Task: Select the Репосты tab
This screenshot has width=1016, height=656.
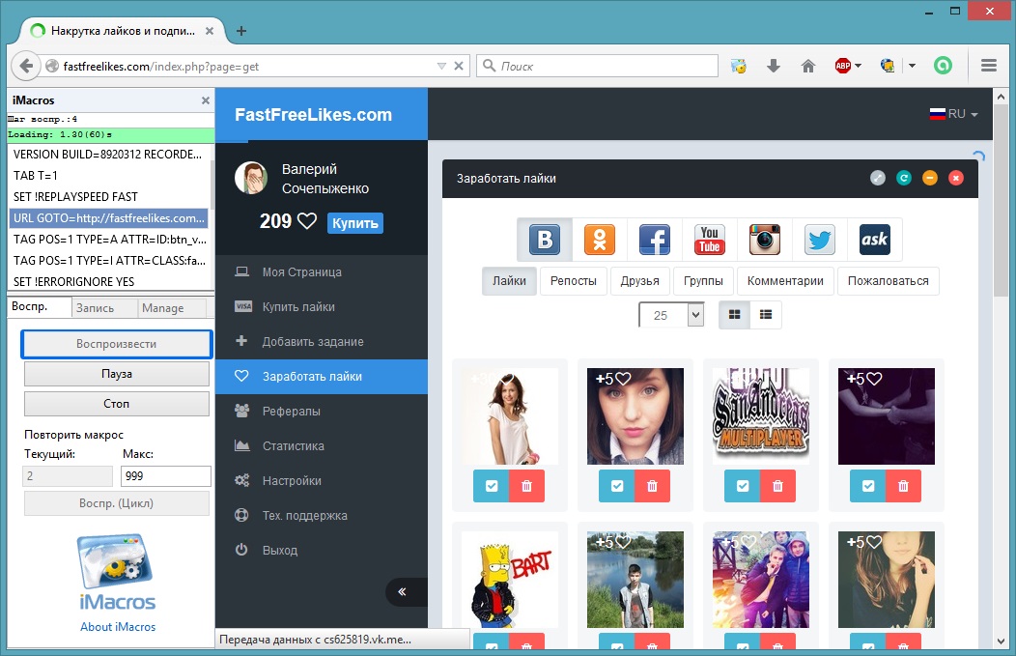Action: click(x=574, y=281)
